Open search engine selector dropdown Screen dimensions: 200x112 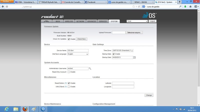click(x=144, y=7)
